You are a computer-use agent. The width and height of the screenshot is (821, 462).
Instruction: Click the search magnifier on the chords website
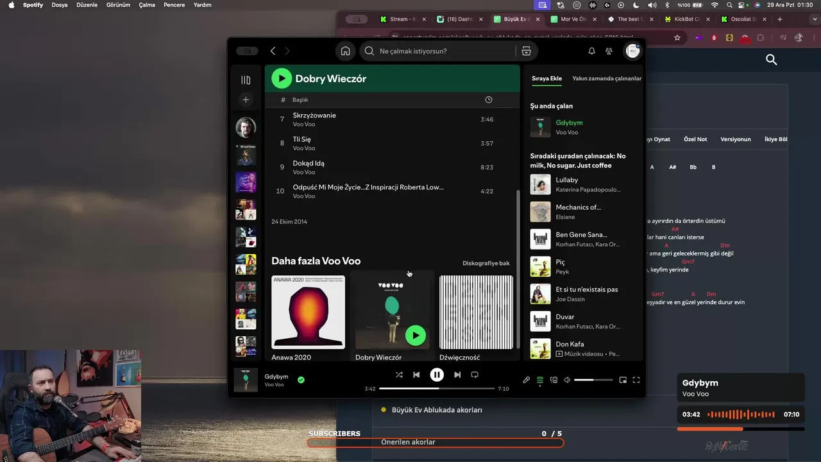point(772,60)
